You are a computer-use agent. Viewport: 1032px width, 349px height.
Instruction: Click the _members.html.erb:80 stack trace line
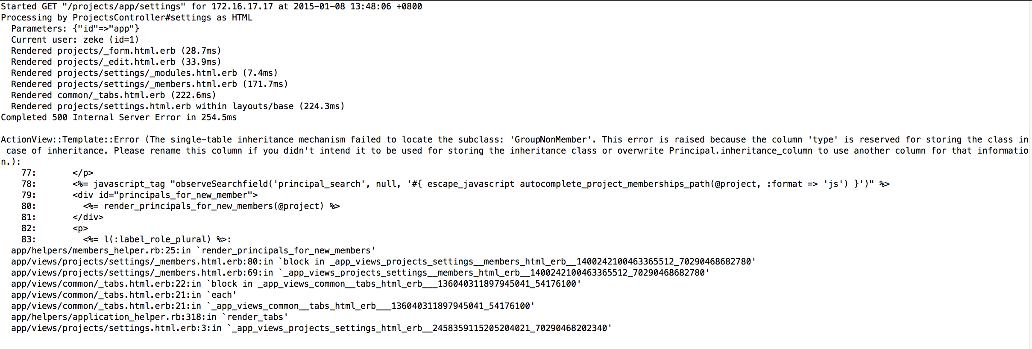(383, 262)
